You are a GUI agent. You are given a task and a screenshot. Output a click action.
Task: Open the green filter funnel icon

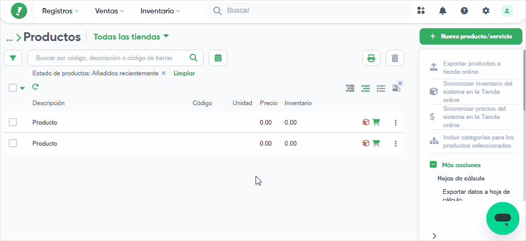13,58
